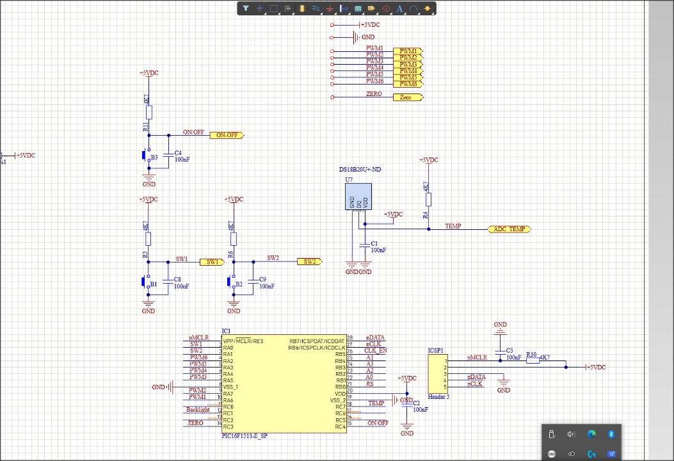Select the yellow SW2 port

(310, 262)
